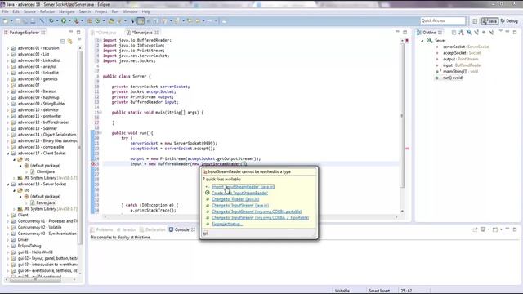Toggle Hide Fields in Outline toolbar
This screenshot has height=294, width=523.
point(469,33)
